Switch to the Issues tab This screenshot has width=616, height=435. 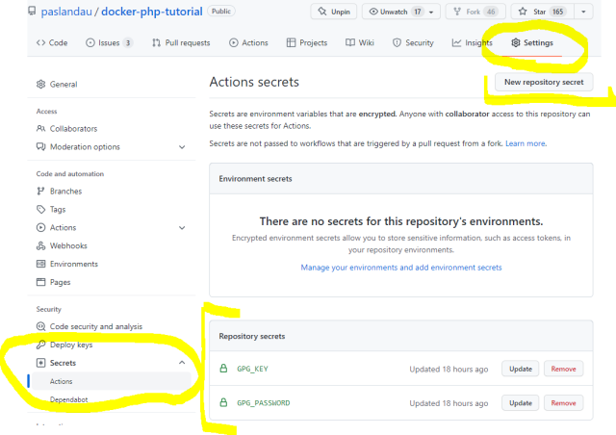109,43
